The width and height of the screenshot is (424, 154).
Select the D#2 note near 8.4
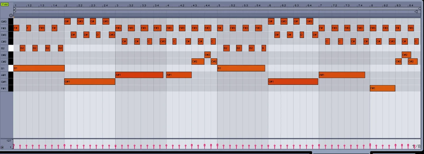(x=406, y=55)
